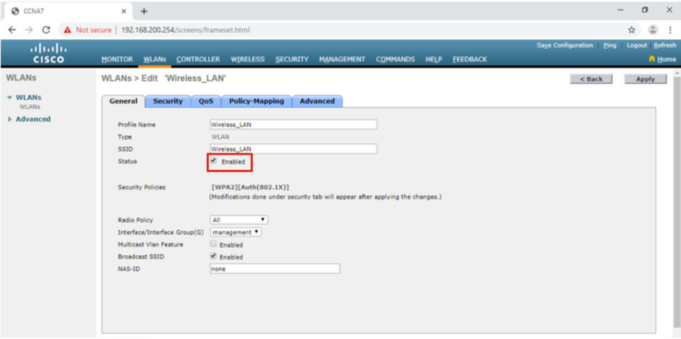
Task: Open the Interface Group management dropdown
Action: (x=236, y=232)
